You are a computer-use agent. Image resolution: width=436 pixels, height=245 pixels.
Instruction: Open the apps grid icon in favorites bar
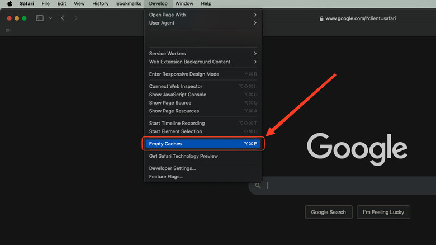pyautogui.click(x=8, y=31)
